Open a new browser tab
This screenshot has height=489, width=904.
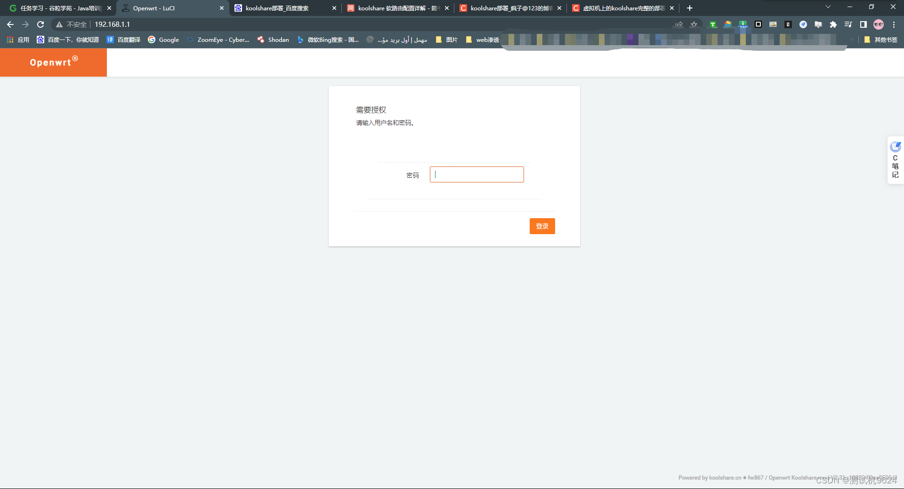690,8
